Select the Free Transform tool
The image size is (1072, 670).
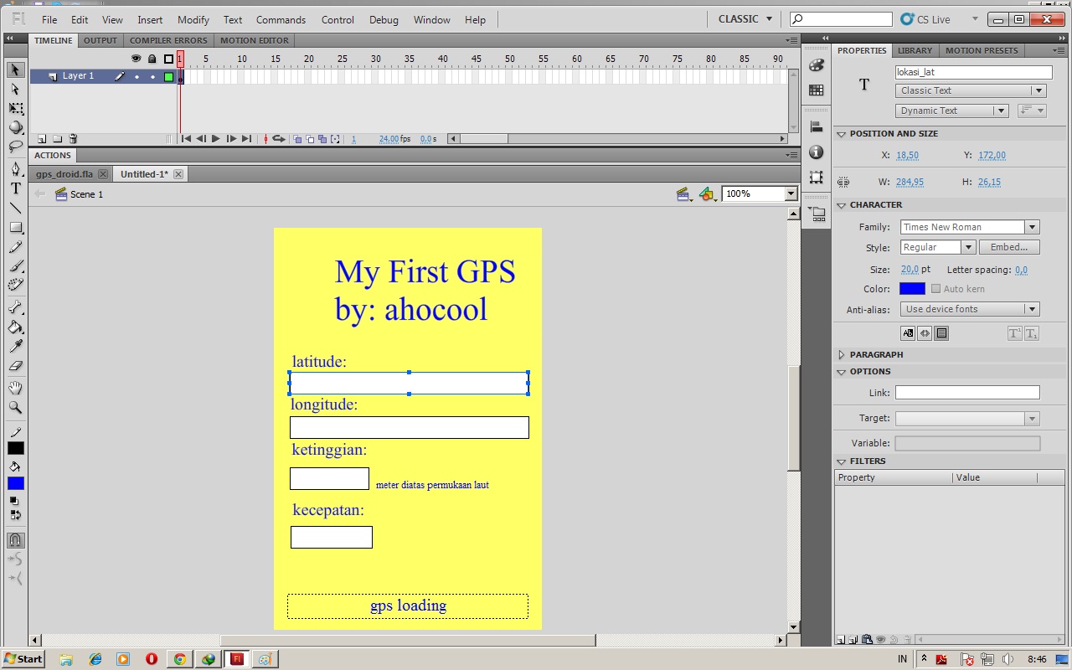pyautogui.click(x=14, y=107)
